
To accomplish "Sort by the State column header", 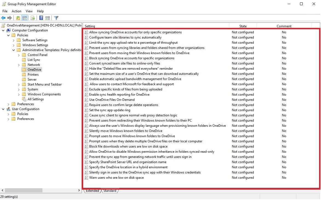I will (243, 26).
